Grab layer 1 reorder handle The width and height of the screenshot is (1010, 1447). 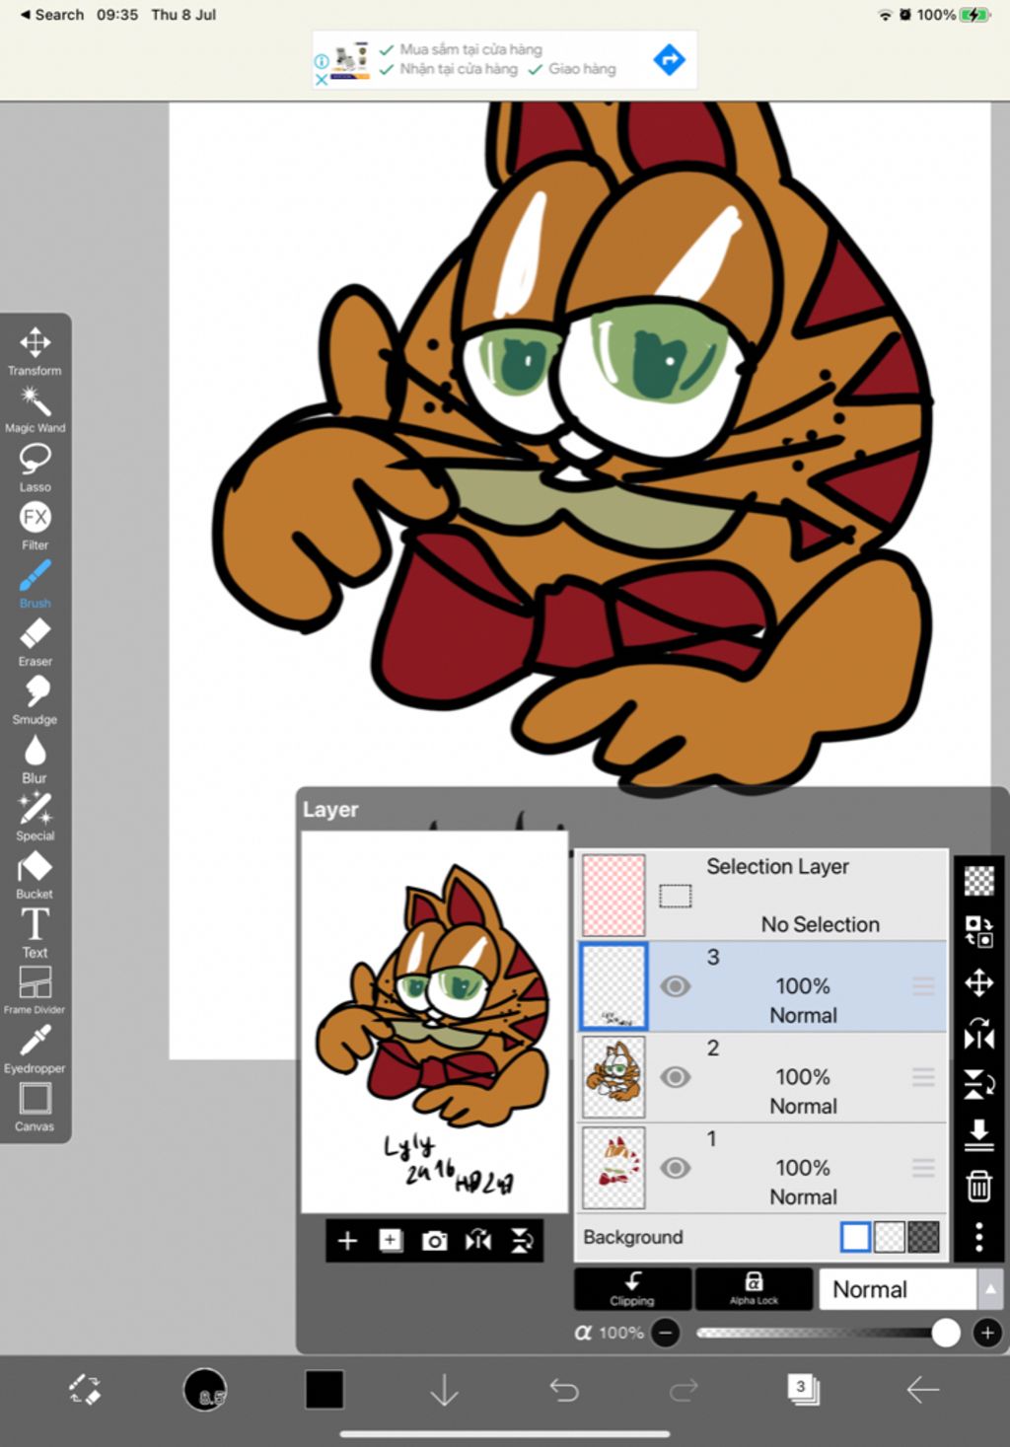point(923,1168)
